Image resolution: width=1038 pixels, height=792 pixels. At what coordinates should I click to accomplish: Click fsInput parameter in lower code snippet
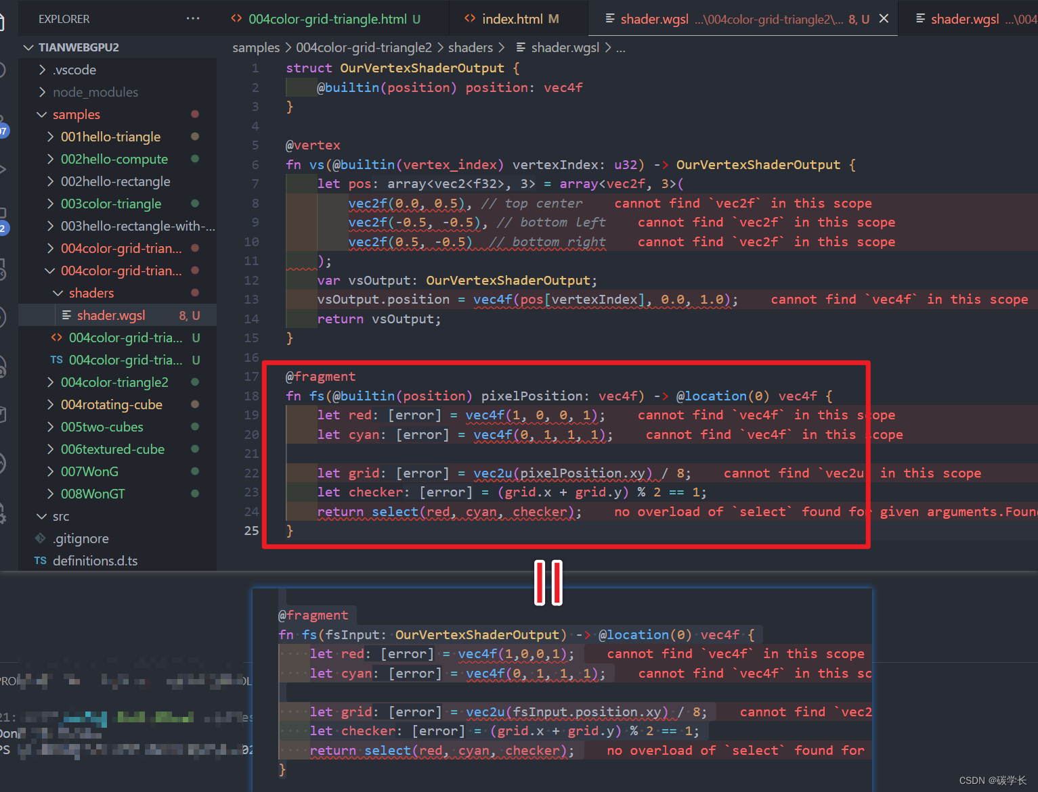pos(352,634)
